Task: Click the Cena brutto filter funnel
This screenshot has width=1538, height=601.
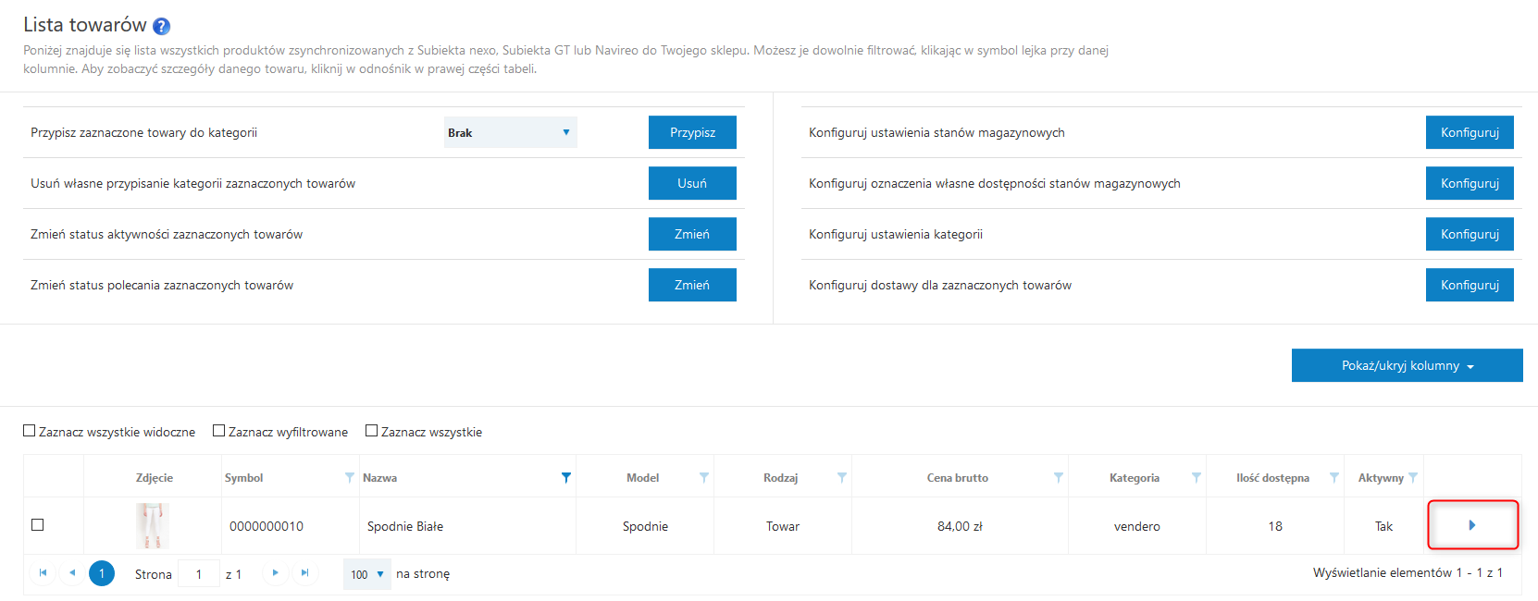Action: (1059, 478)
